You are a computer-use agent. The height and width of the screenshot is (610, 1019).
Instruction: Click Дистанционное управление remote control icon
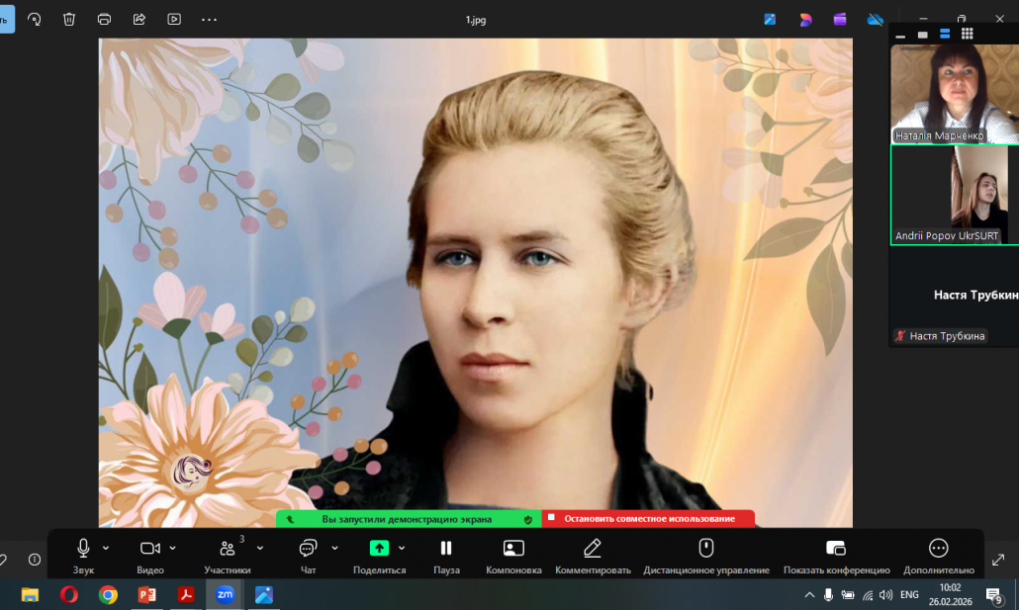[x=705, y=549]
